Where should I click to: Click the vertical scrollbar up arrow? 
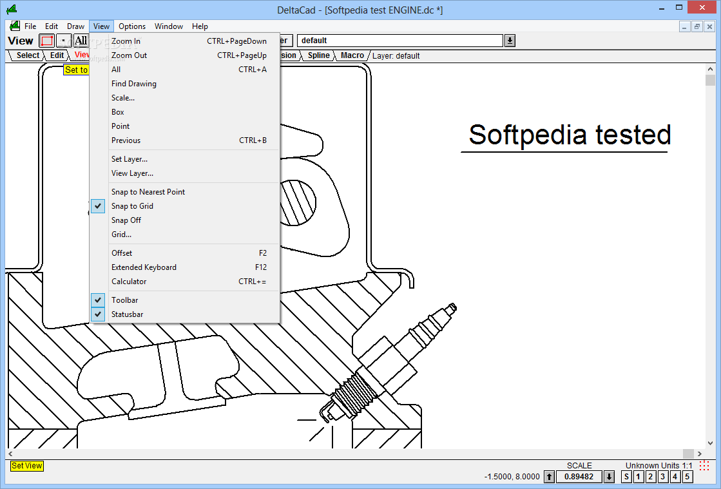(x=710, y=69)
